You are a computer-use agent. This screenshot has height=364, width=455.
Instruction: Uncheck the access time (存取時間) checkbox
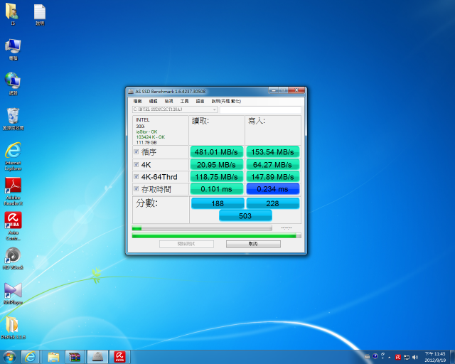click(136, 189)
